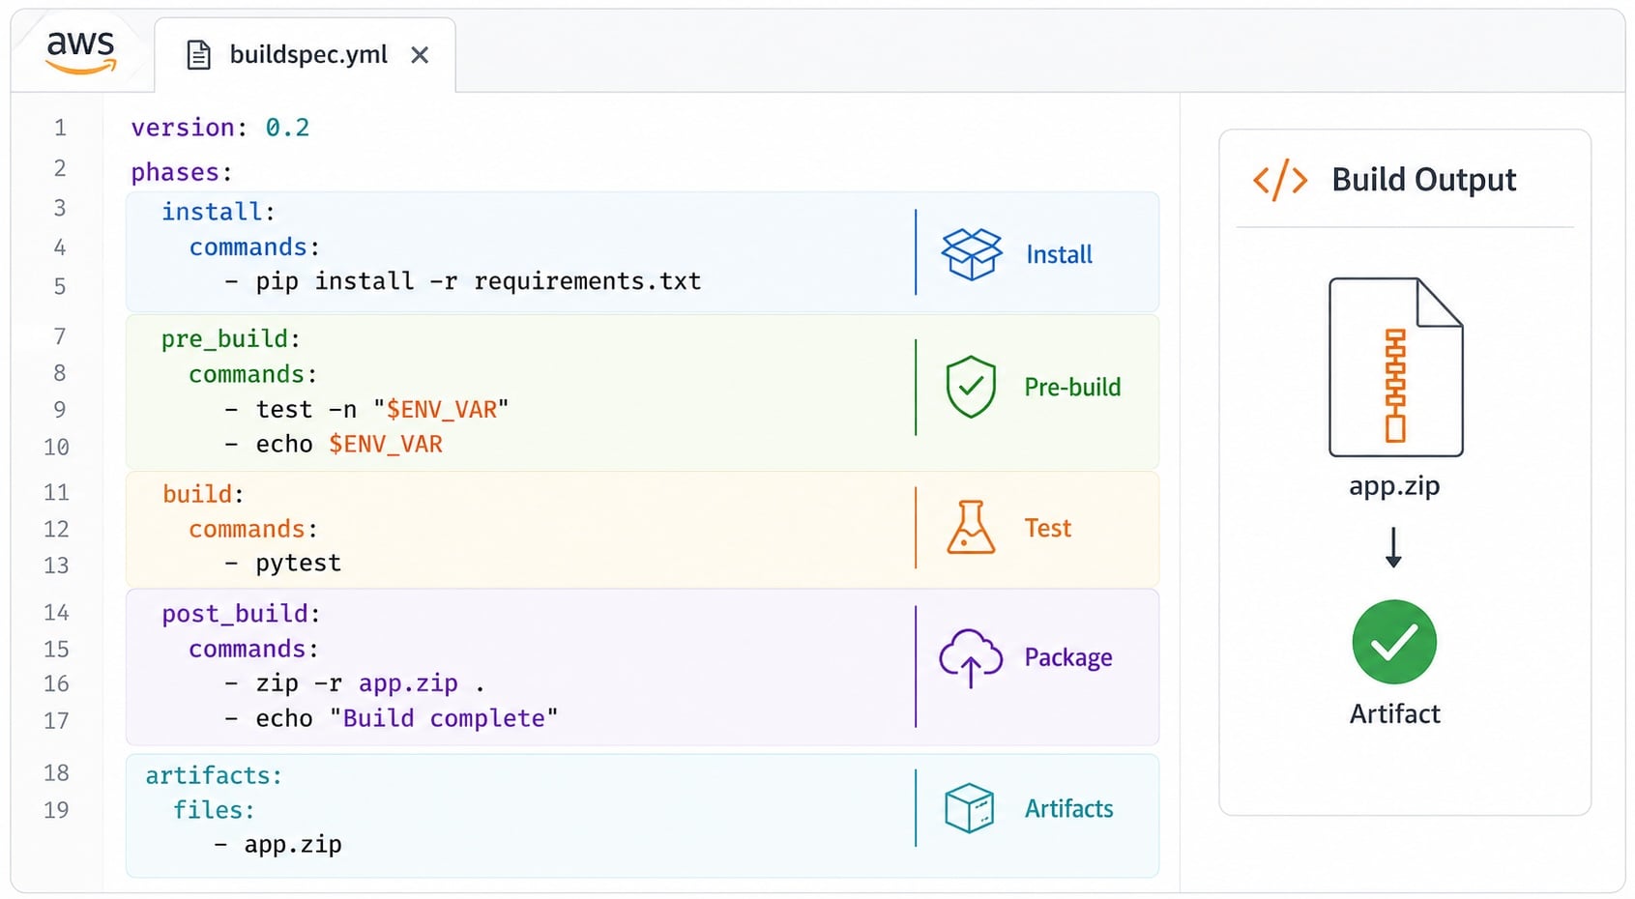The height and width of the screenshot is (899, 1635).
Task: Click the Pre-build phase label
Action: click(x=1072, y=388)
